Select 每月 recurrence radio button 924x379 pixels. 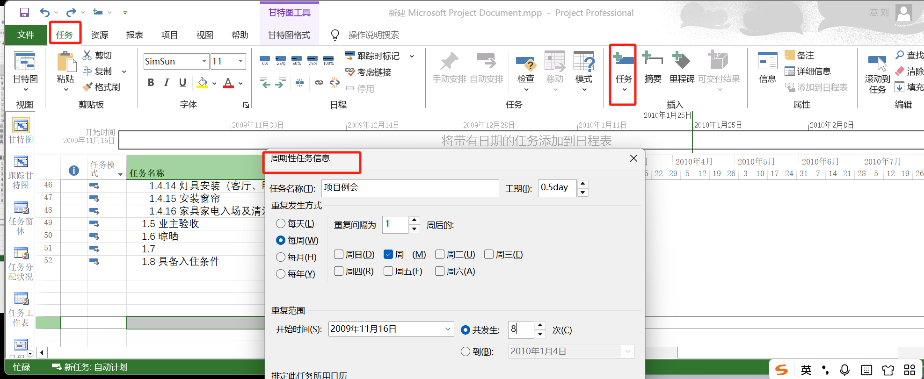[x=281, y=257]
